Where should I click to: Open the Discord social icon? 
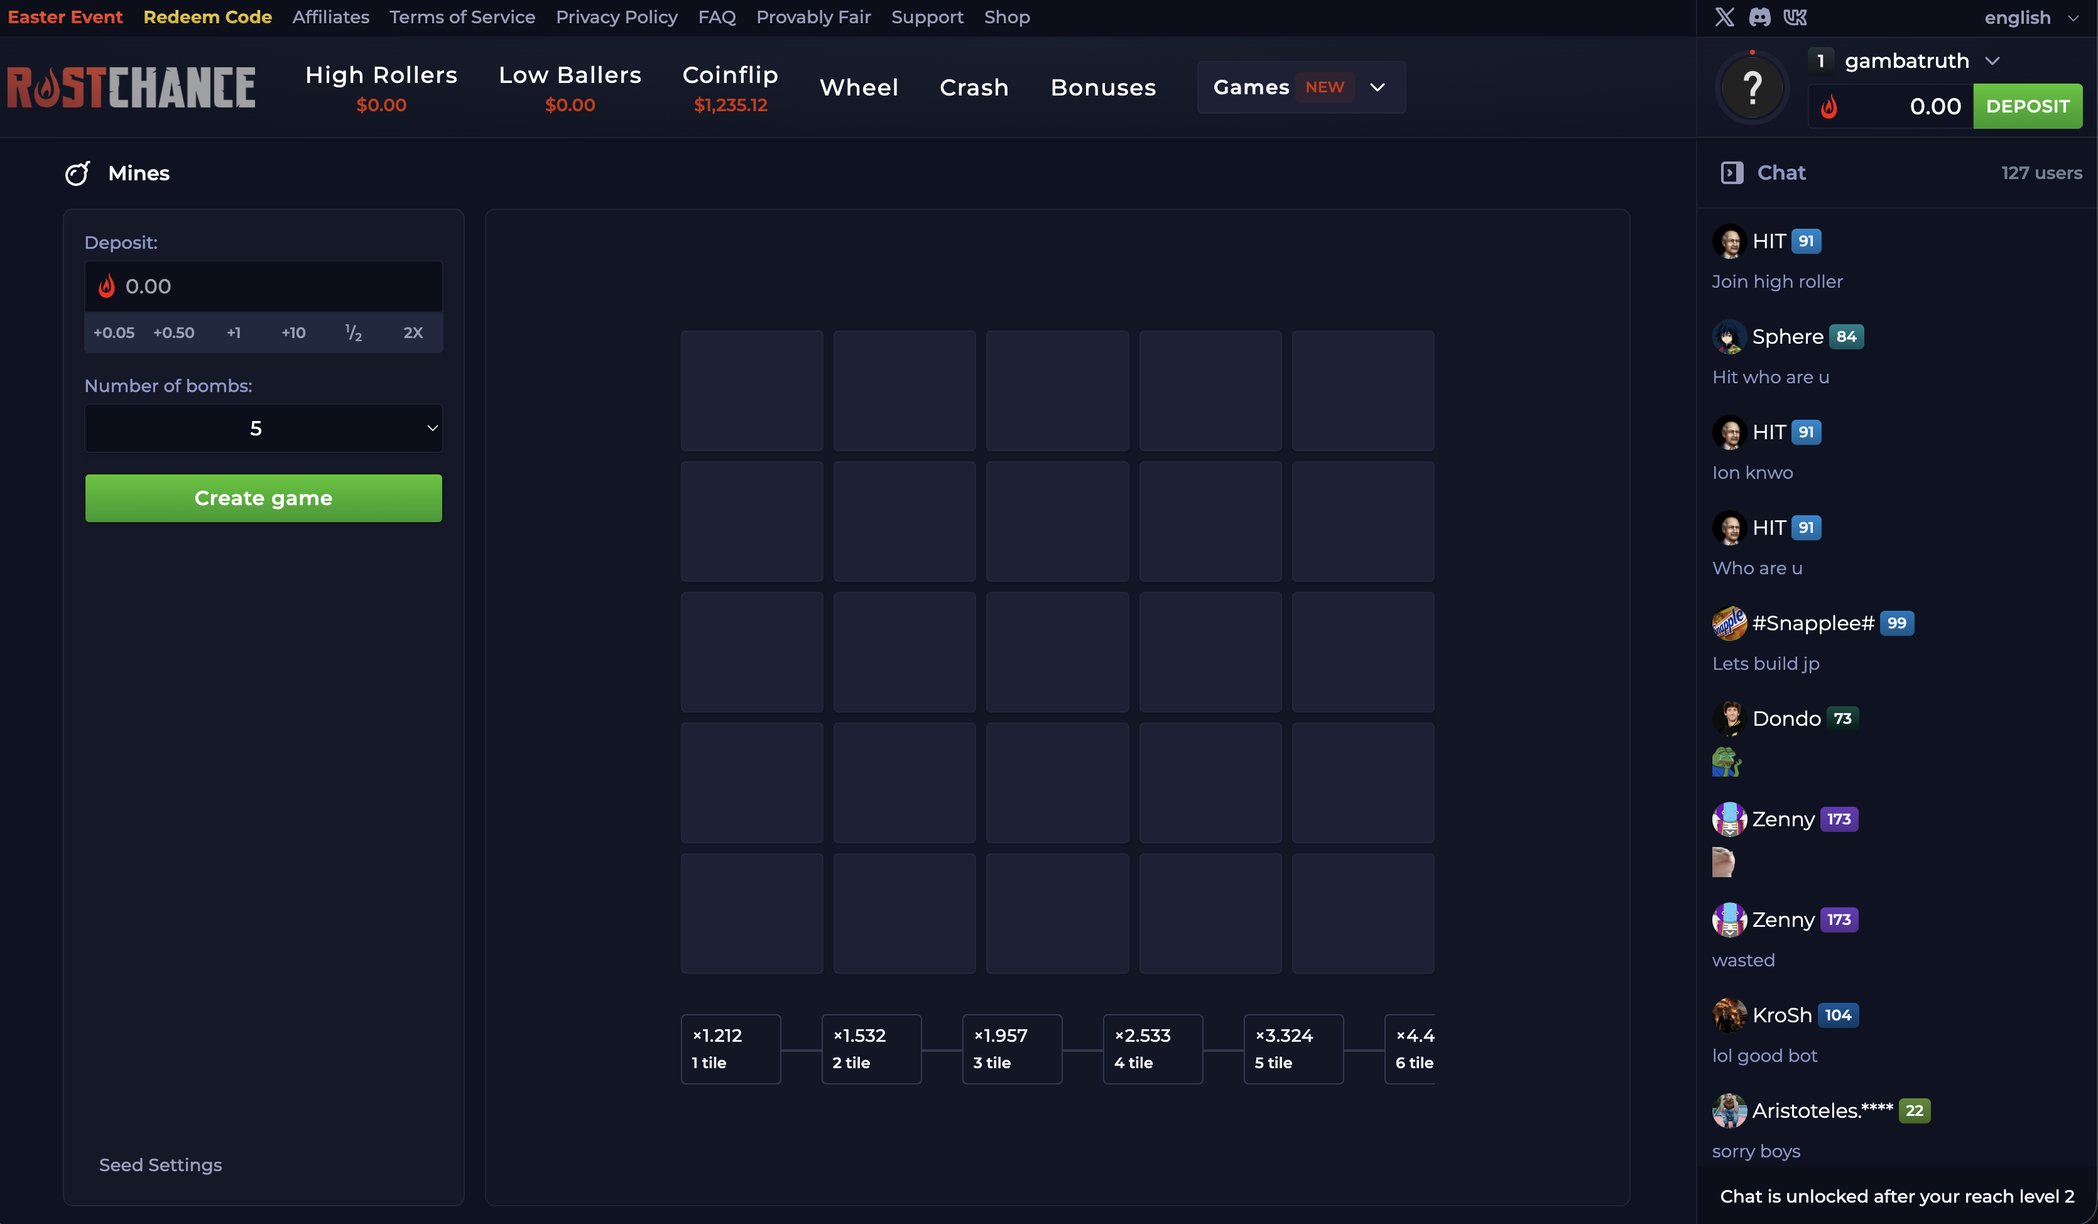(x=1760, y=17)
